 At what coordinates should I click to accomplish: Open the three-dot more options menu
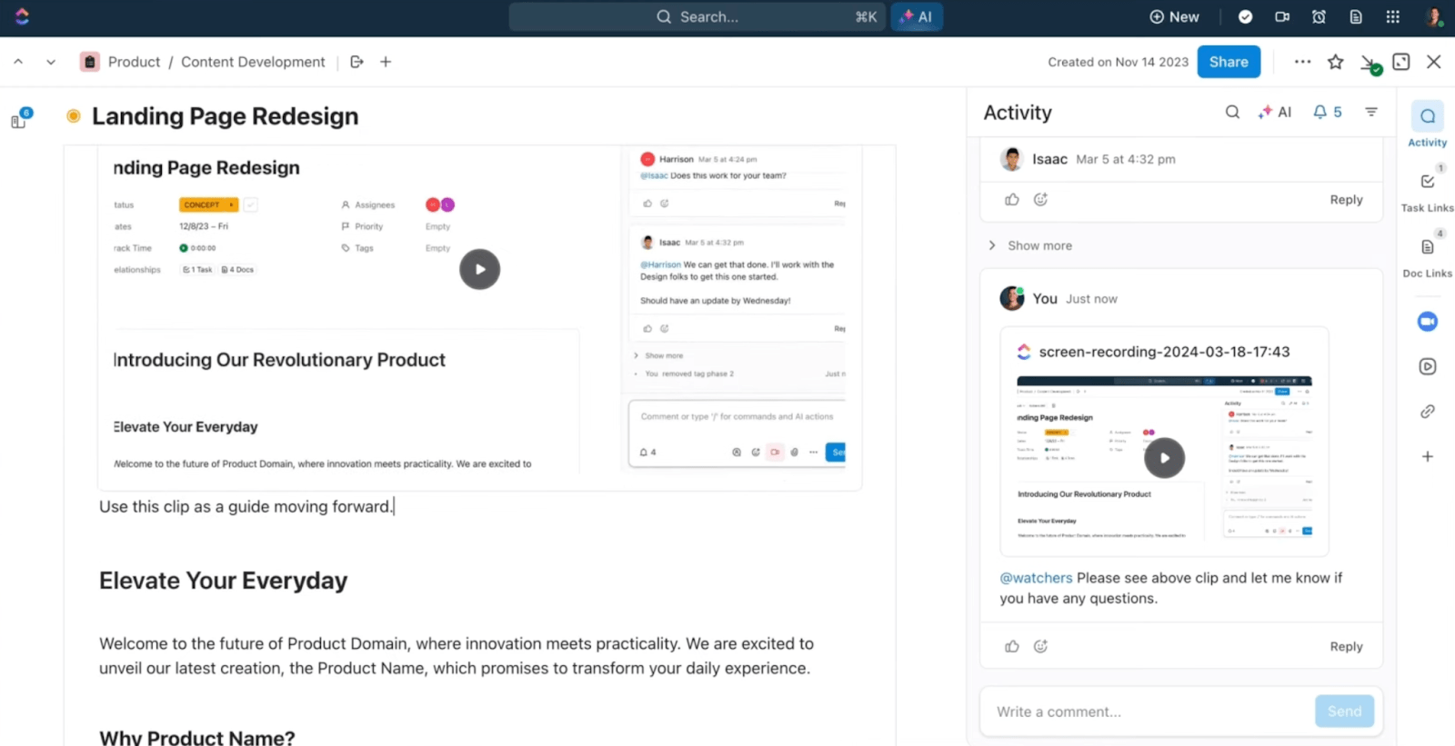[x=1302, y=62]
